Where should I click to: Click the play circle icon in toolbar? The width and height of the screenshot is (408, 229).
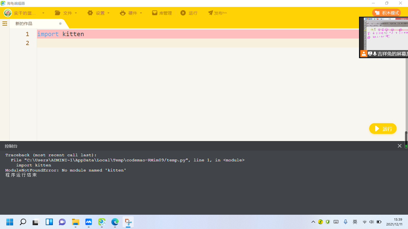point(183,13)
